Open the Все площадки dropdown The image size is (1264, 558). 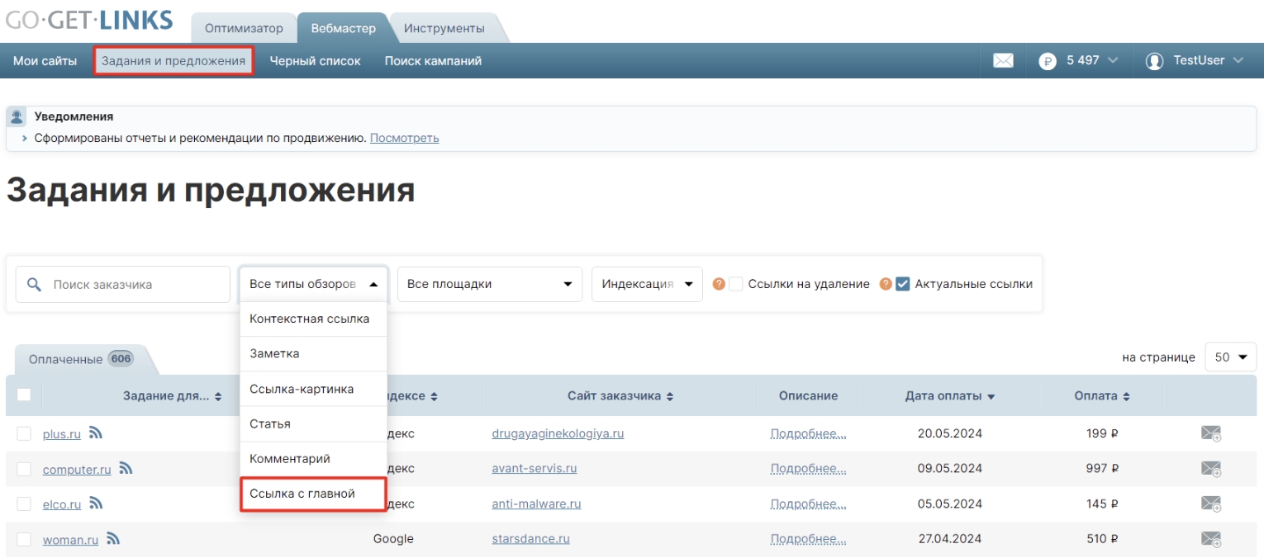(489, 284)
